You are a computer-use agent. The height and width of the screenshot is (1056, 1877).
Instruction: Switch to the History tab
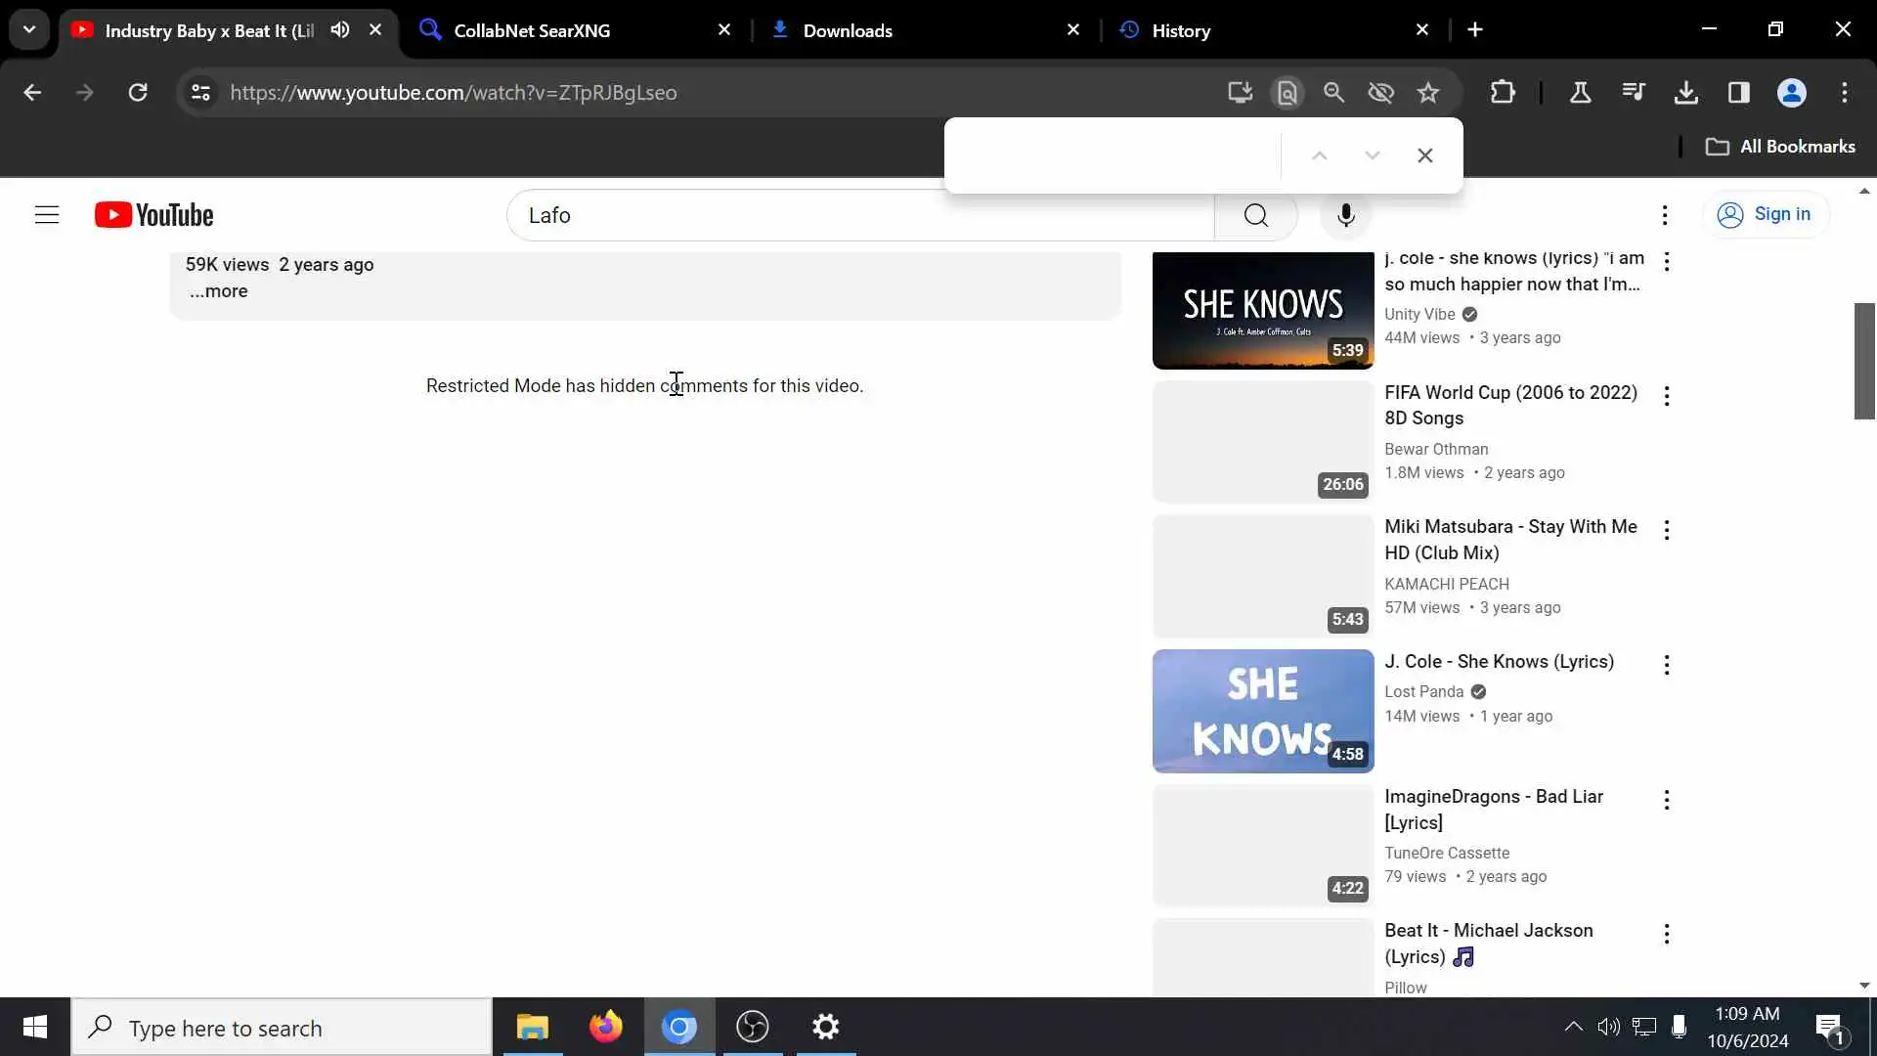(x=1181, y=30)
